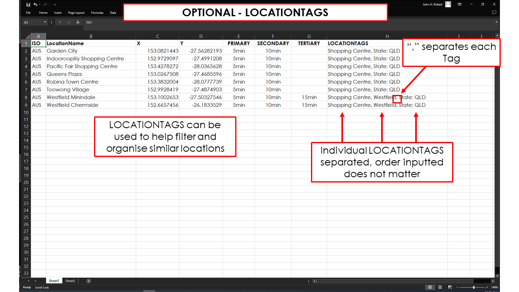519x292 pixels.
Task: Open the Name Box dropdown arrow
Action: tap(45, 22)
